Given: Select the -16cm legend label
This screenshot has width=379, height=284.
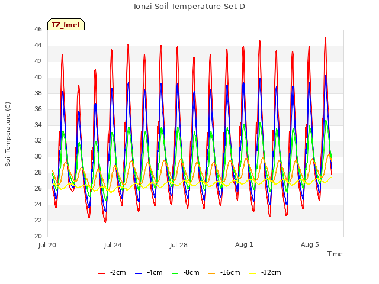Looking at the screenshot, I should click(230, 272).
